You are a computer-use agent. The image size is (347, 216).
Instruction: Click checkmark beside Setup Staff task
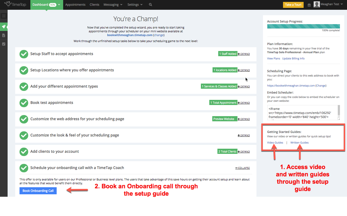[24, 54]
